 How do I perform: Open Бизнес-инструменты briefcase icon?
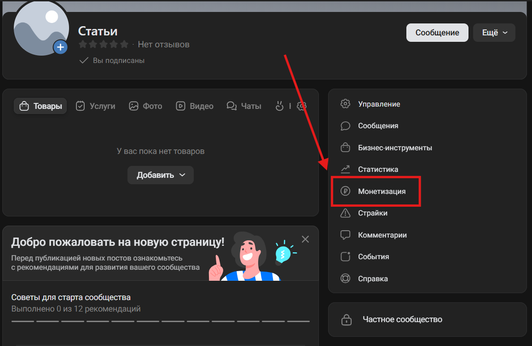pos(345,147)
